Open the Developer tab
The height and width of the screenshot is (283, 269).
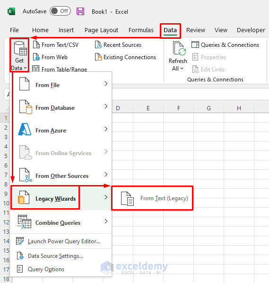click(251, 30)
